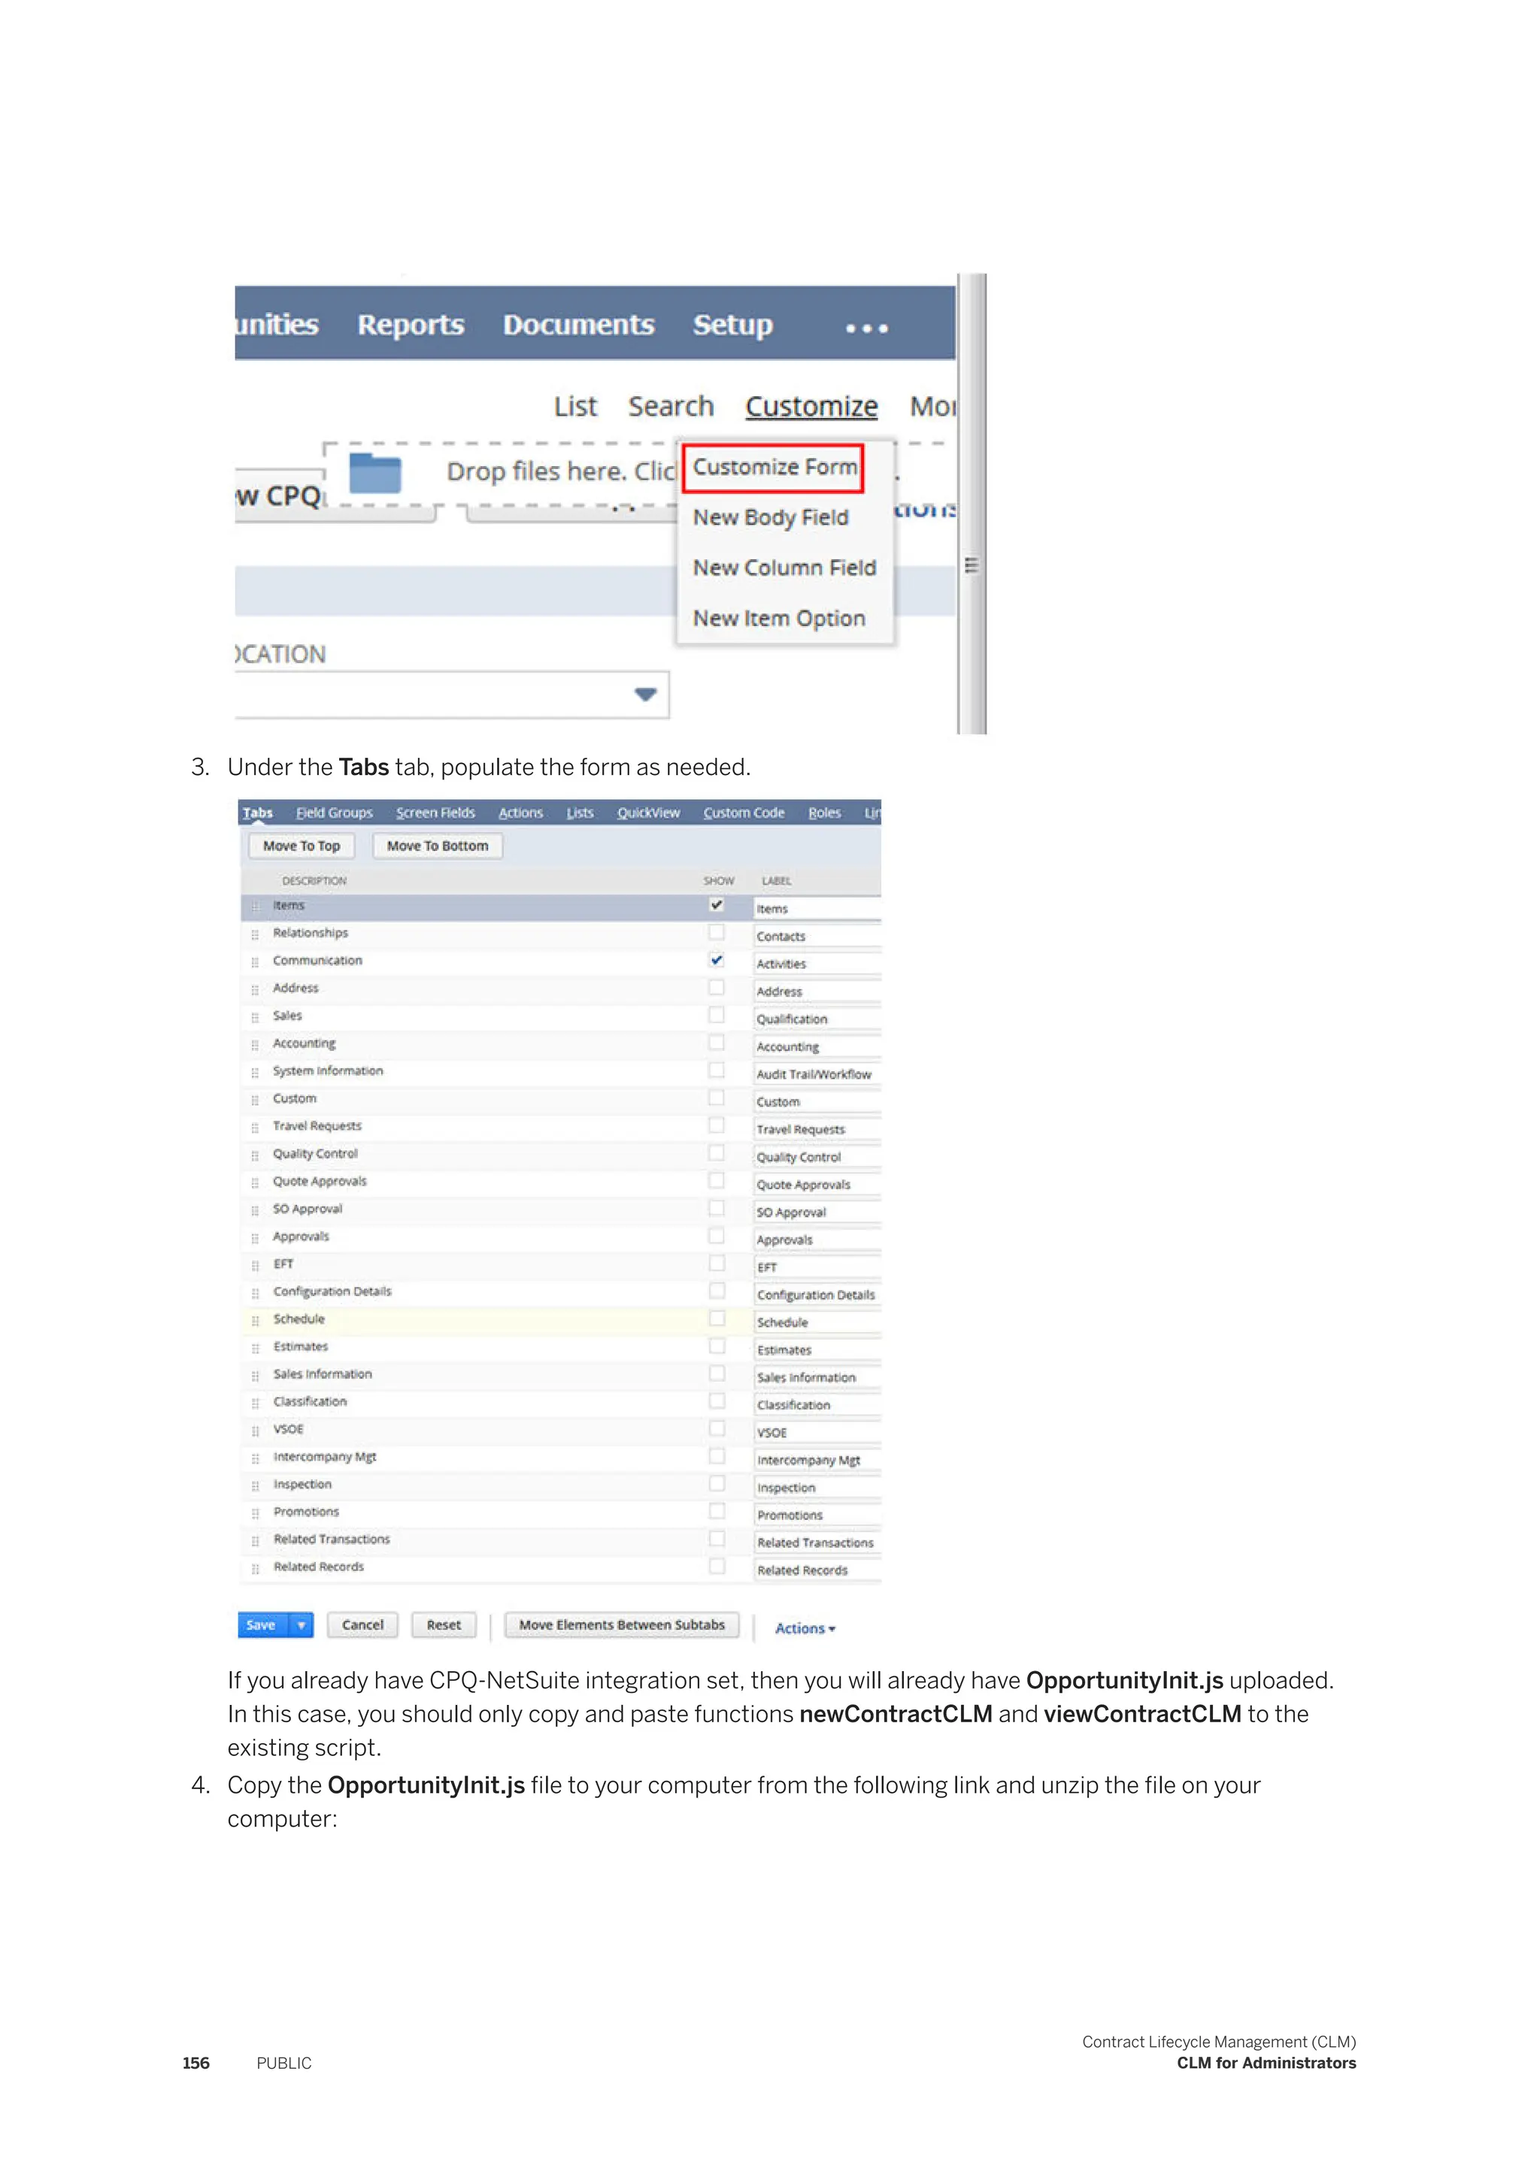The height and width of the screenshot is (2177, 1540).
Task: Switch to the QuickView tab
Action: [649, 813]
